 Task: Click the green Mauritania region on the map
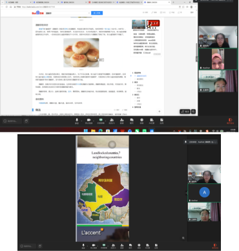[87, 193]
